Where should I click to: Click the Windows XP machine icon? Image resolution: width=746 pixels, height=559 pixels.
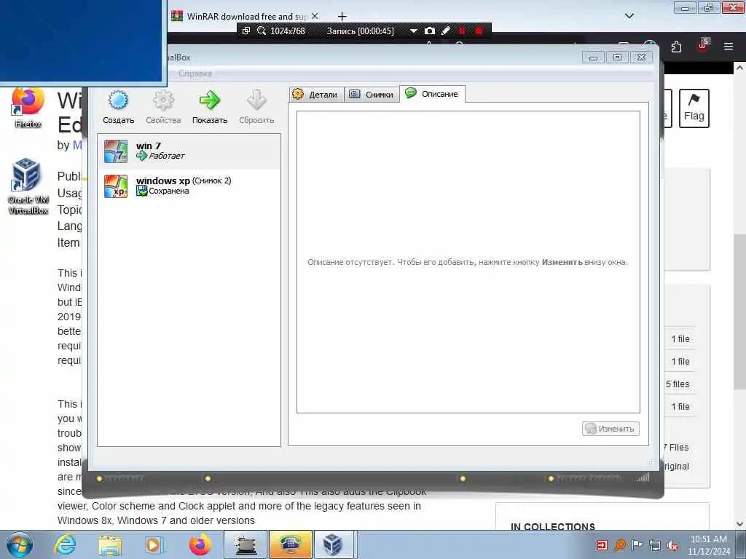116,186
